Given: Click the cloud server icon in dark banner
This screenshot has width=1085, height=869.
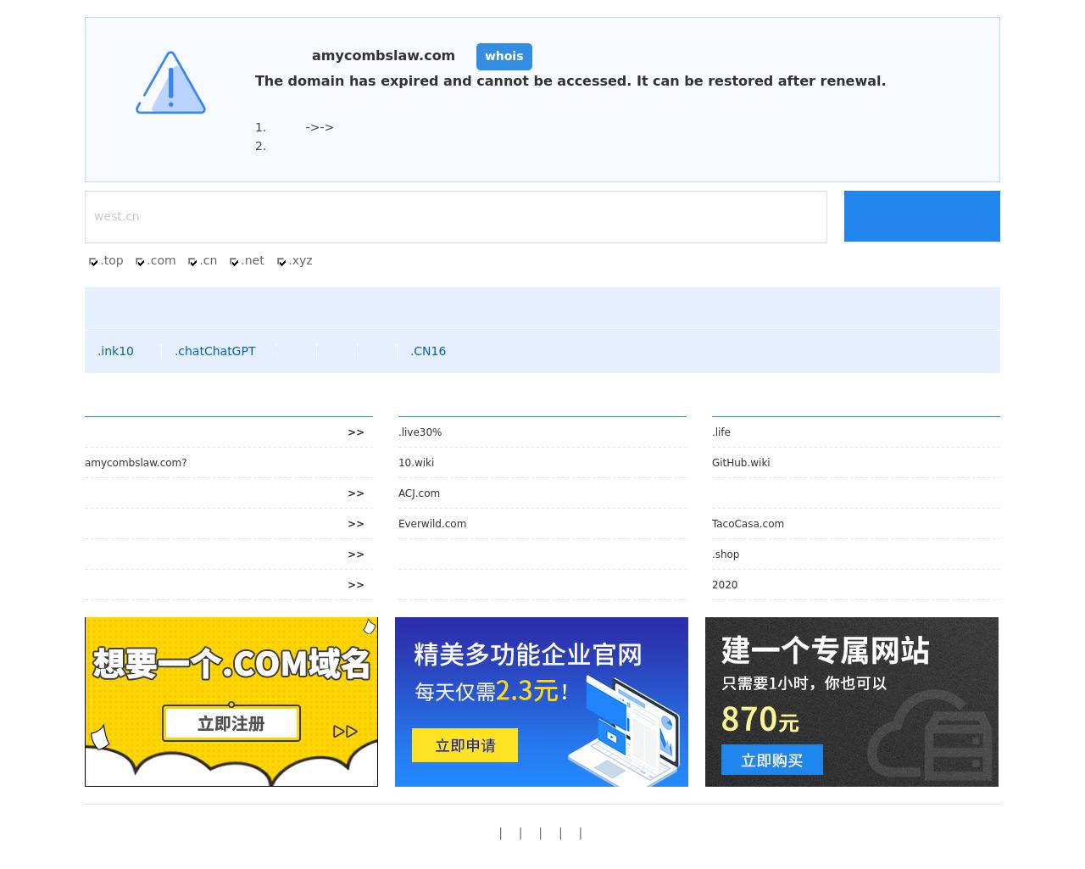Looking at the screenshot, I should pos(930,735).
